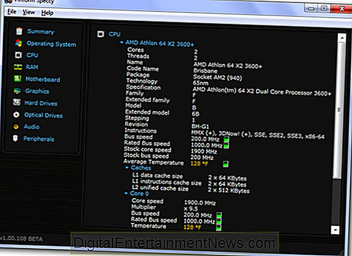352x256 pixels.
Task: Click the Caches heading text
Action: (141, 168)
